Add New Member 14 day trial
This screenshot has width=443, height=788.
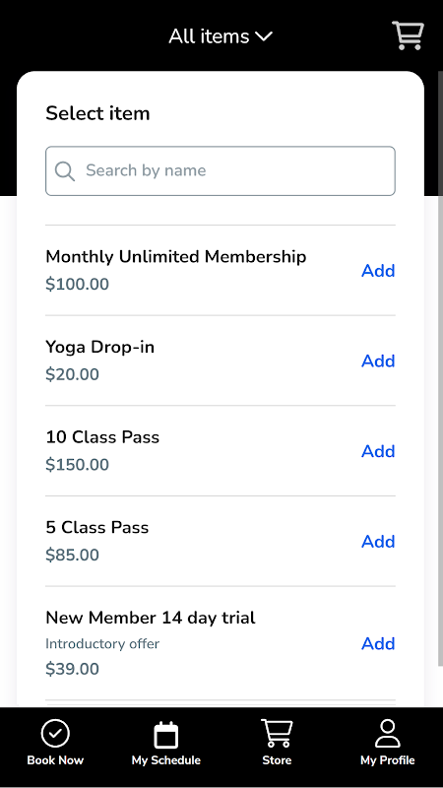[x=378, y=644]
